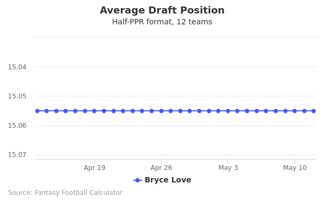
Task: Click the data point above May 3
Action: point(228,111)
